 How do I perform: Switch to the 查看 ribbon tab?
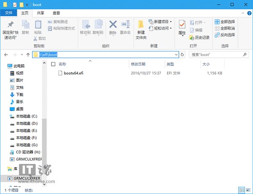pyautogui.click(x=57, y=13)
